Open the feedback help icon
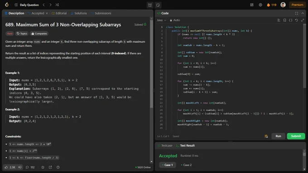Screen dimensions: 308x173 tap(58, 167)
